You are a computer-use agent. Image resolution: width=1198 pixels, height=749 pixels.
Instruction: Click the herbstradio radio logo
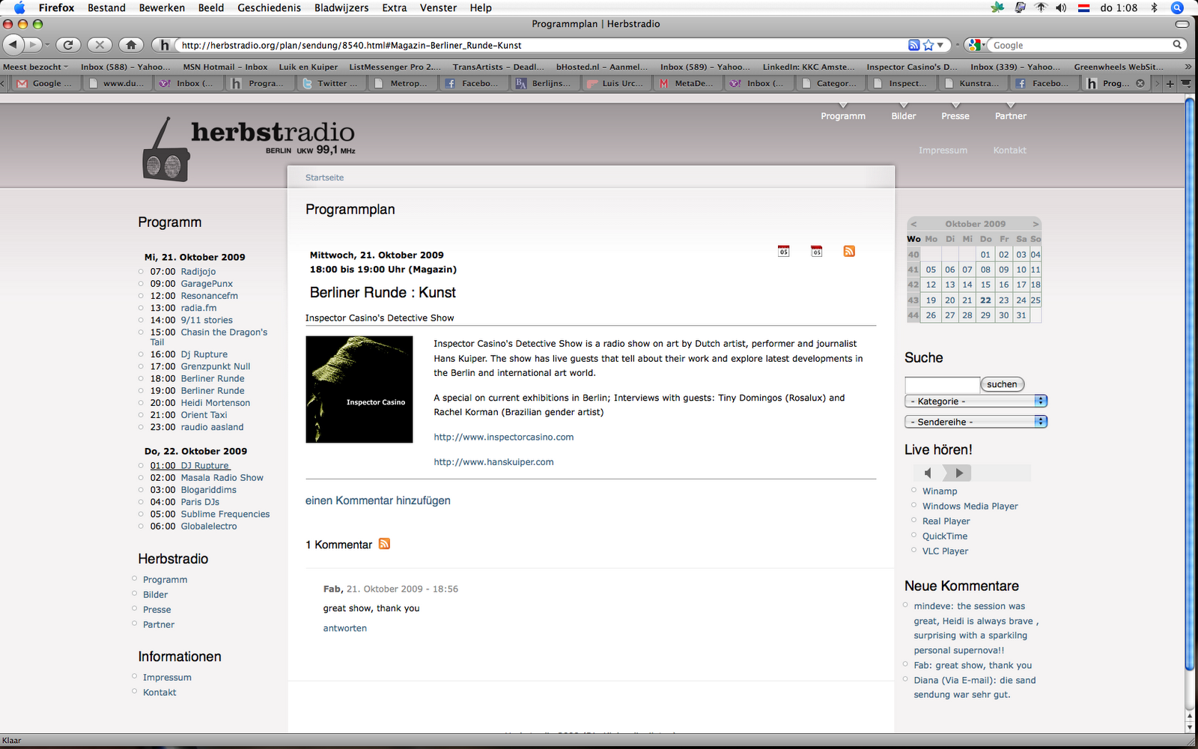(x=249, y=148)
